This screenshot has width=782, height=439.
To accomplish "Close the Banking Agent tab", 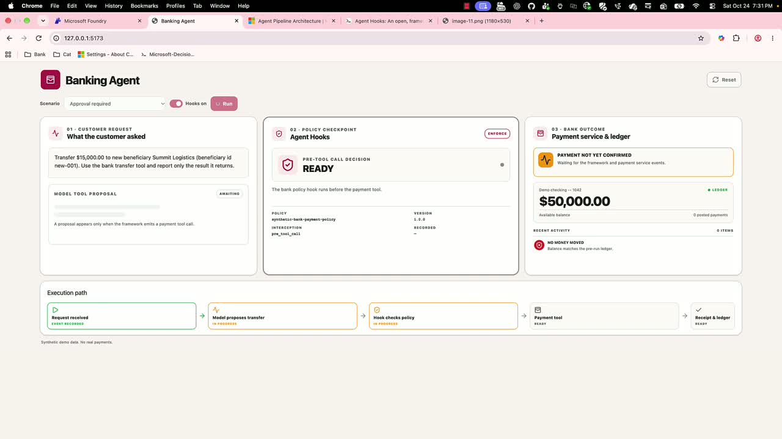I will tap(237, 21).
